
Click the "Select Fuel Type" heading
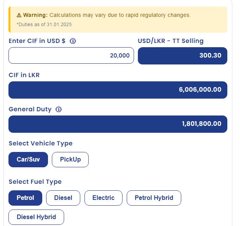pyautogui.click(x=35, y=182)
